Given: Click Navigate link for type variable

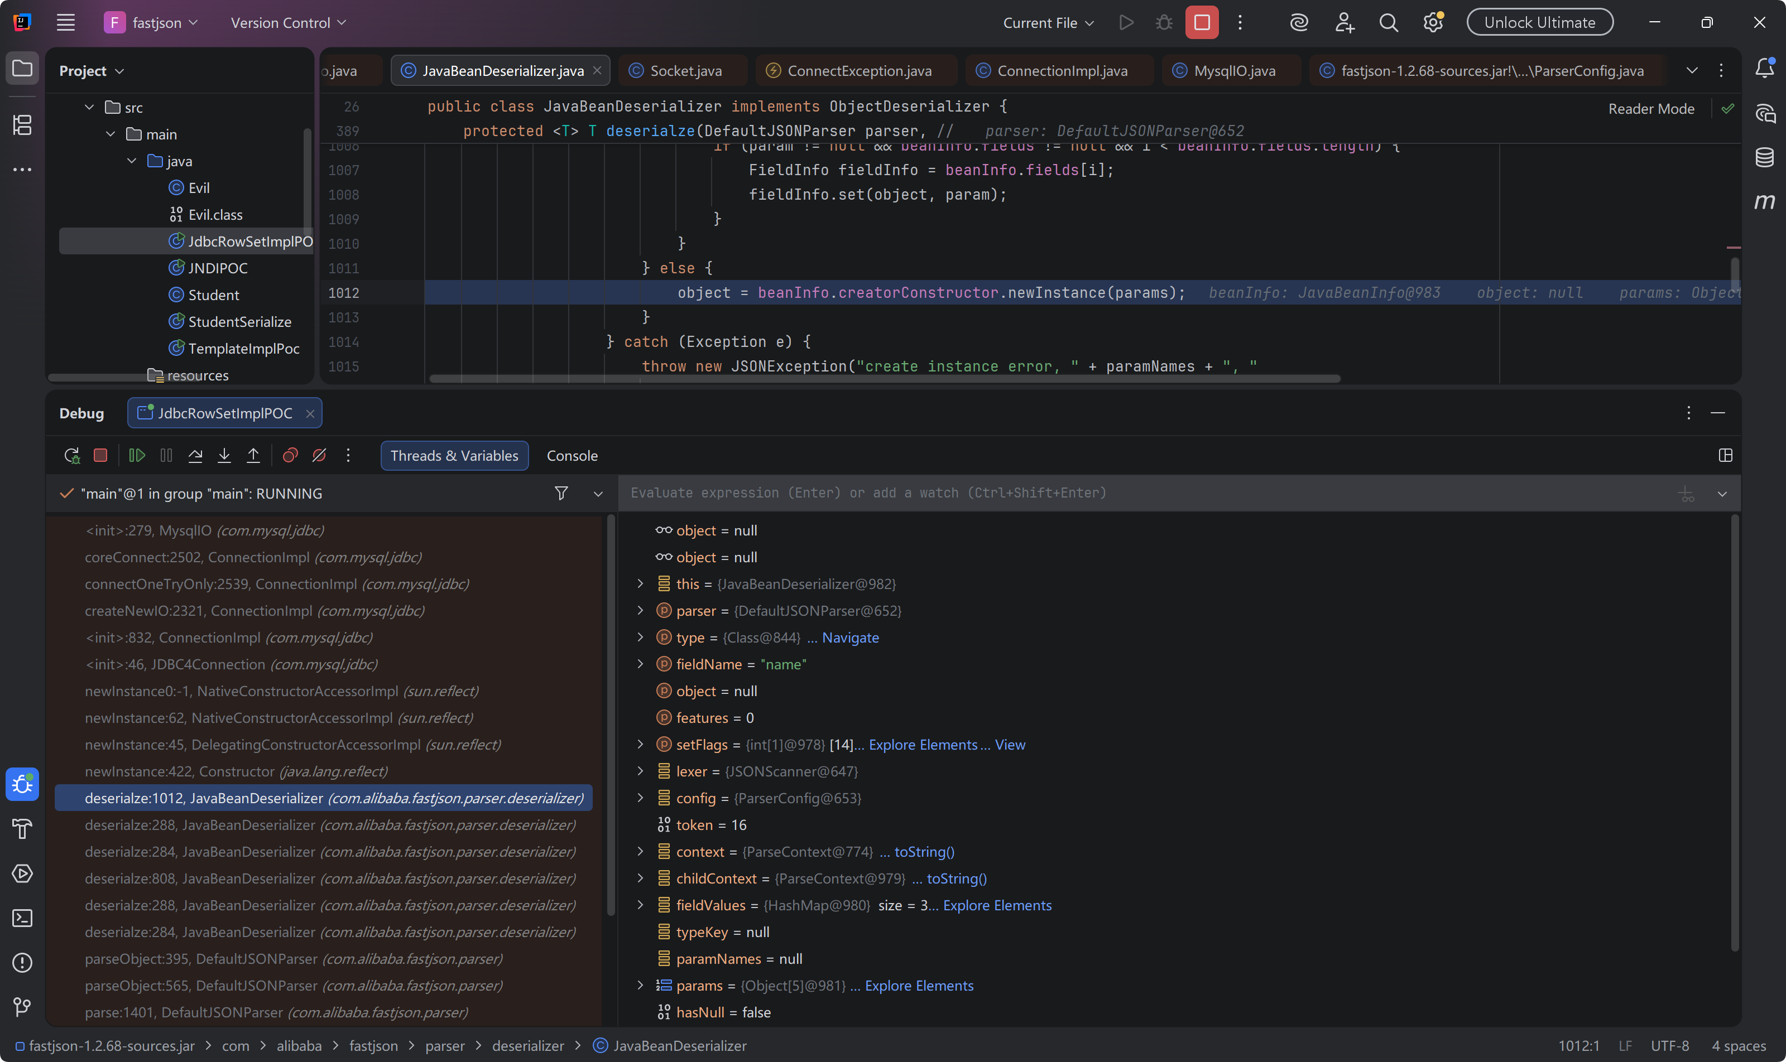Looking at the screenshot, I should coord(850,638).
